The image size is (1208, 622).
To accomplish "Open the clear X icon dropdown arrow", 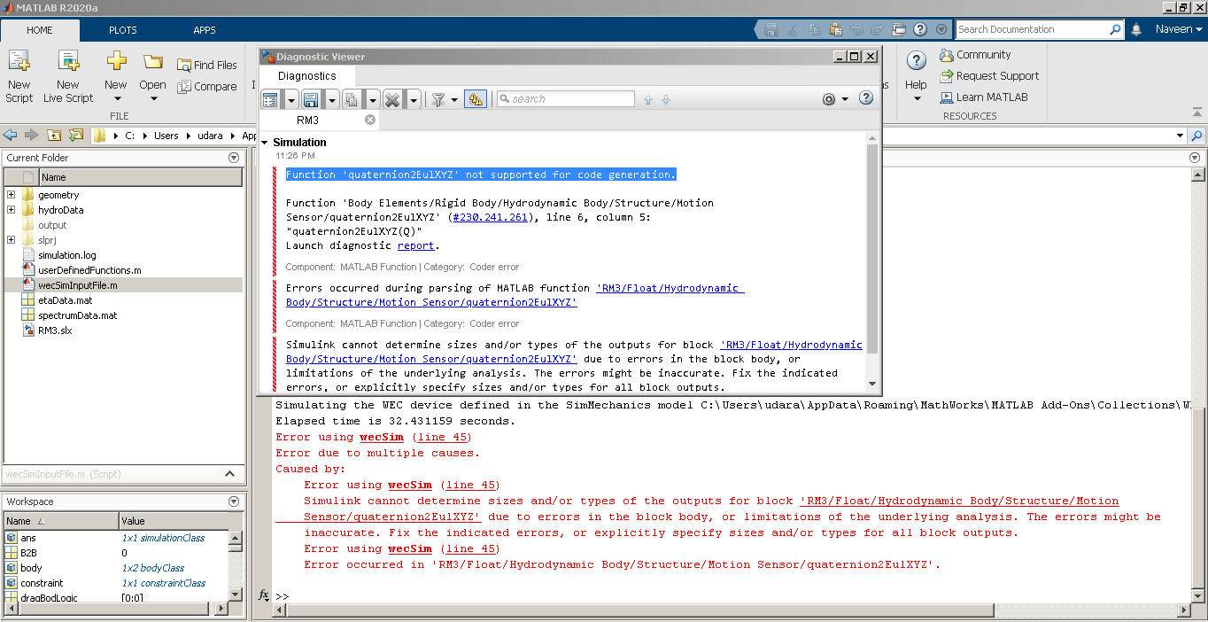I will coord(414,99).
